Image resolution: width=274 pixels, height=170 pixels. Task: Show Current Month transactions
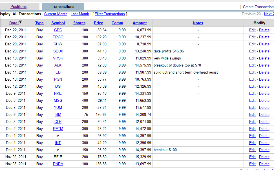coord(56,14)
